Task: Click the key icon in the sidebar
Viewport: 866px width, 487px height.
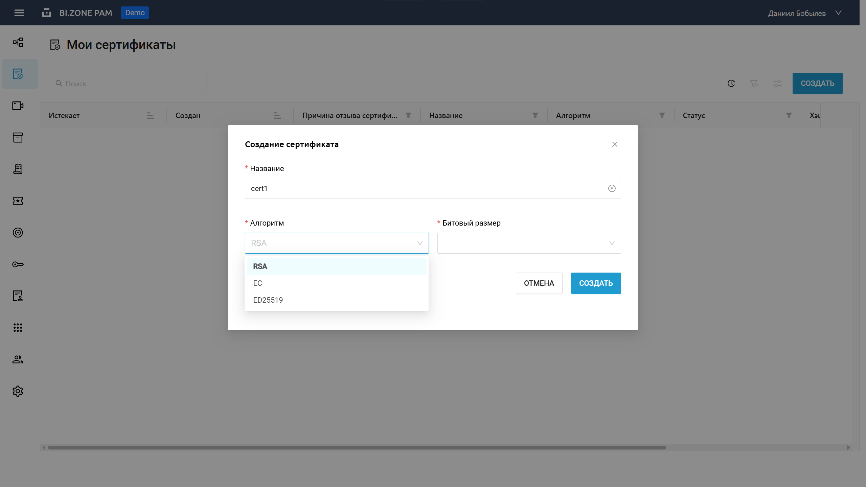Action: tap(18, 264)
